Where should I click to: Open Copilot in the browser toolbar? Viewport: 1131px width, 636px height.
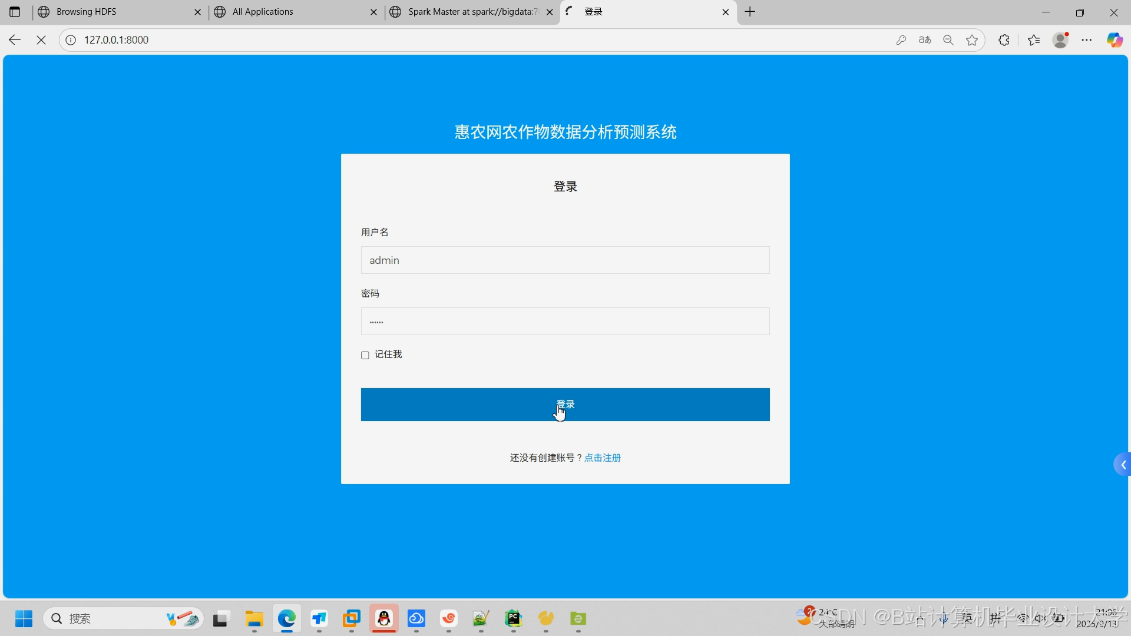(1115, 40)
